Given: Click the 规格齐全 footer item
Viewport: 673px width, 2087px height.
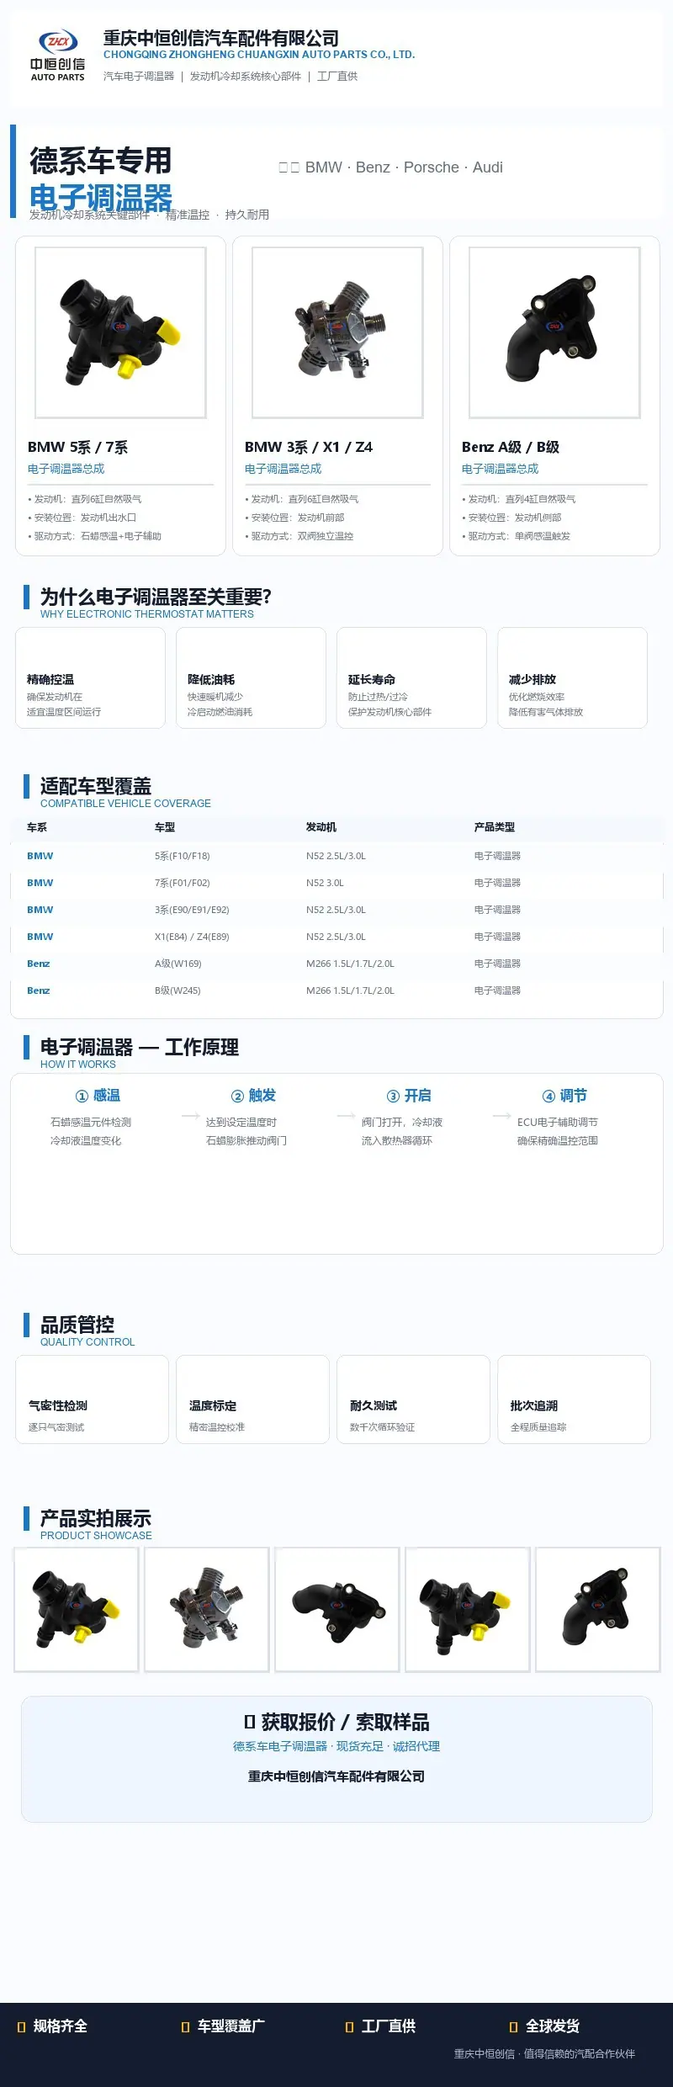Looking at the screenshot, I should tap(52, 2026).
